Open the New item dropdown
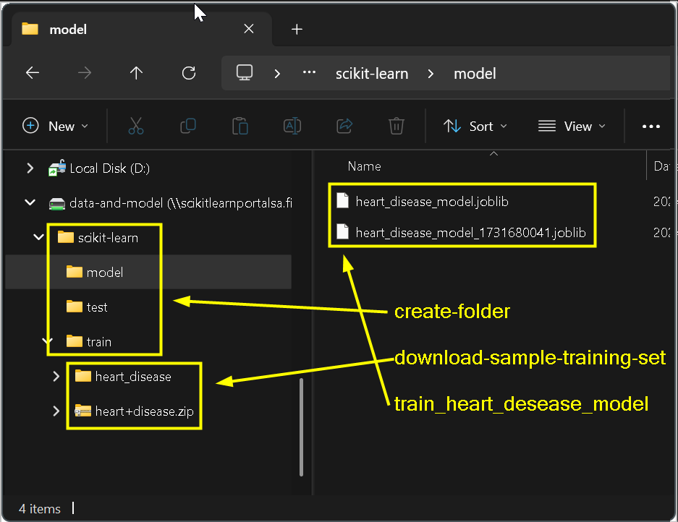Image resolution: width=678 pixels, height=522 pixels. pos(55,127)
